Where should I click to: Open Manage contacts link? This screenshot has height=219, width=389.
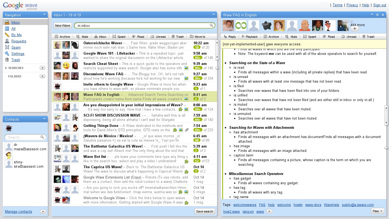tap(18, 211)
